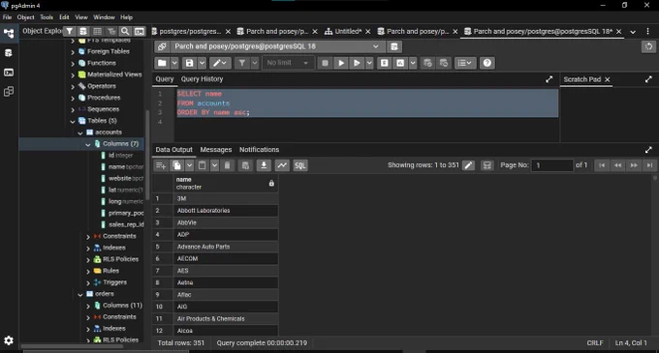Viewport: 659px width, 353px height.
Task: Click the open file folder icon
Action: click(x=162, y=63)
